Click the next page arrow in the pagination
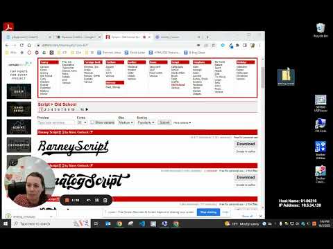The width and height of the screenshot is (333, 249). (87, 109)
